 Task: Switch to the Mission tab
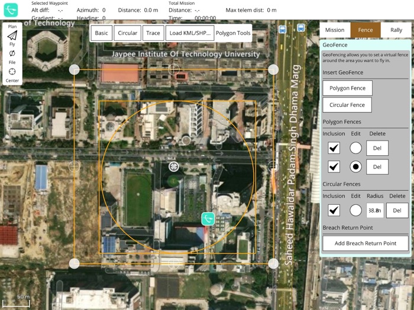pyautogui.click(x=335, y=30)
